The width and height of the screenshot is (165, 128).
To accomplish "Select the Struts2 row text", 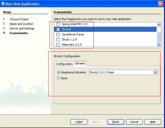I will click(66, 29).
